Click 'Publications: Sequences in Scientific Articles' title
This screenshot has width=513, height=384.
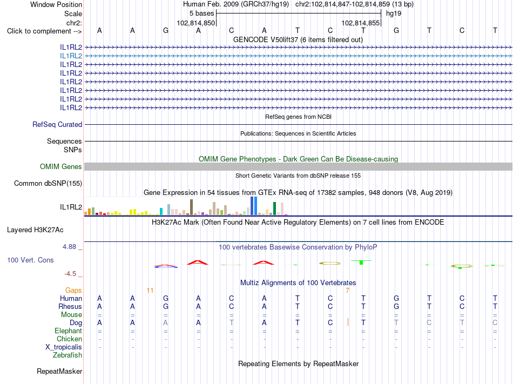(298, 133)
